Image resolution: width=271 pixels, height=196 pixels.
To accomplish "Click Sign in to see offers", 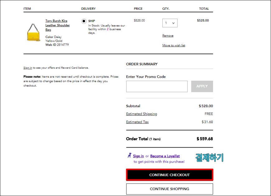I will point(28,68).
